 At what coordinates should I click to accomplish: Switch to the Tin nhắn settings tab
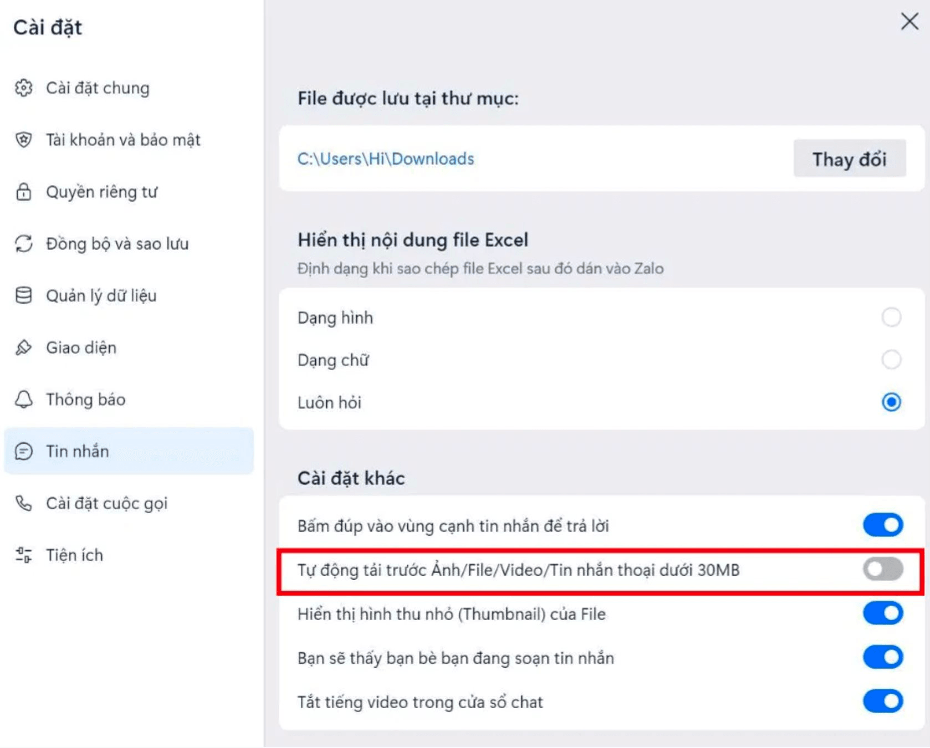click(129, 451)
